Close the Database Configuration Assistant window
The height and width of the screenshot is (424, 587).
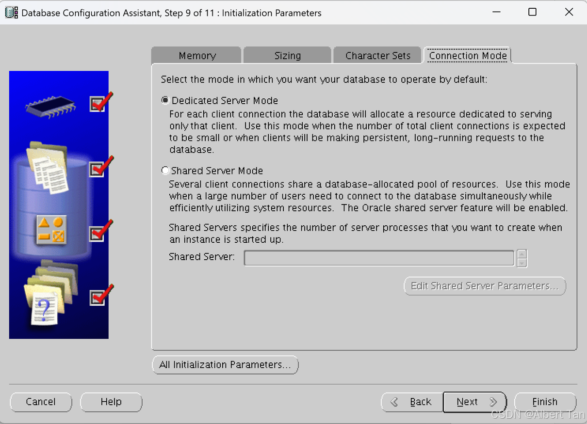[x=569, y=12]
